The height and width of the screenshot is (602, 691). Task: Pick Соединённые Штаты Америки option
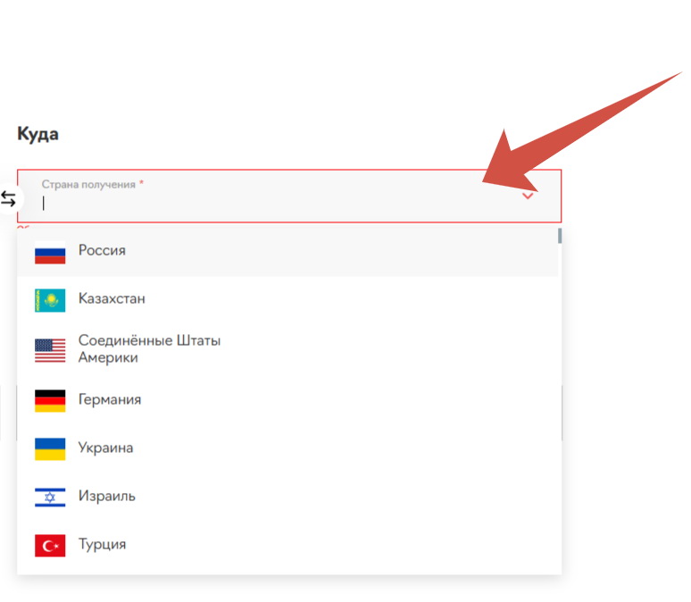pos(148,349)
